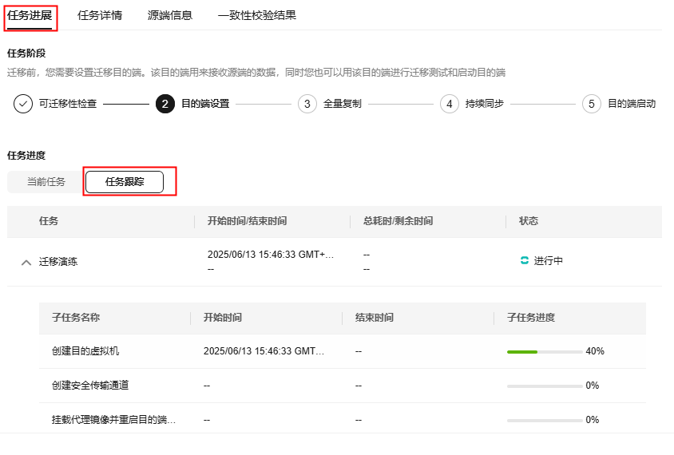This screenshot has height=455, width=674.
Task: Click the 全量复制 step label
Action: tap(343, 104)
